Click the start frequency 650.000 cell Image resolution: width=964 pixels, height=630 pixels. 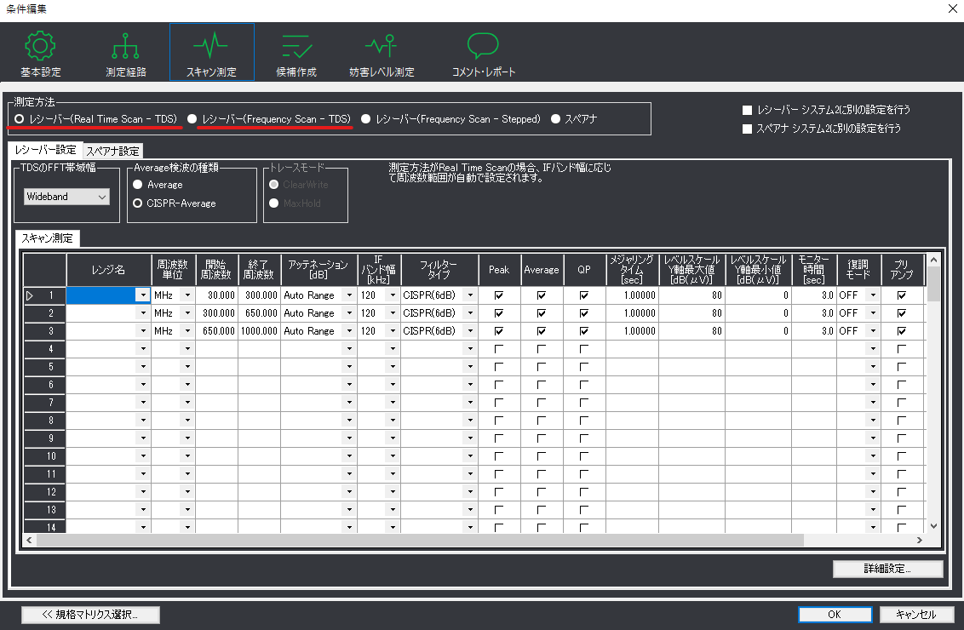217,331
